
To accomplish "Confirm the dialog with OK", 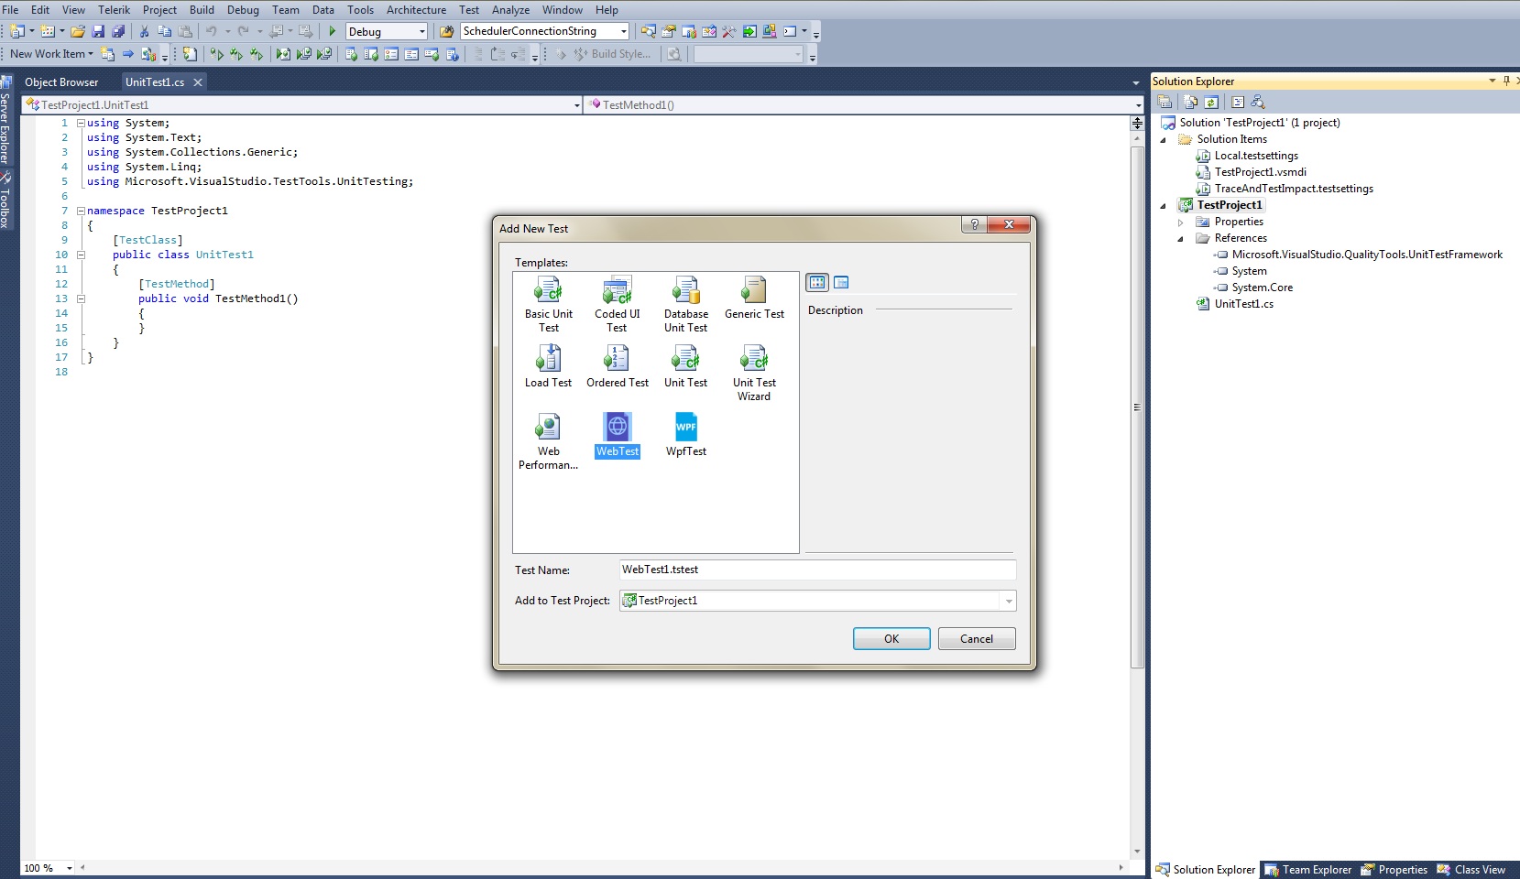I will point(891,639).
